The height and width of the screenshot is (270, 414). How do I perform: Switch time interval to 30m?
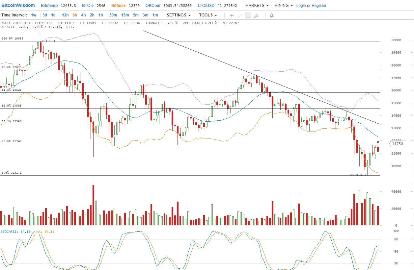coord(113,15)
